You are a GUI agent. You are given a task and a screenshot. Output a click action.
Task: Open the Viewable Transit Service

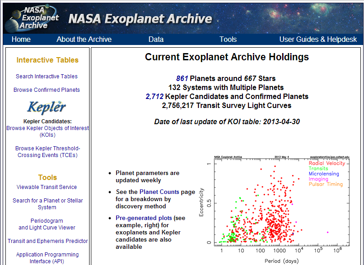tap(47, 187)
